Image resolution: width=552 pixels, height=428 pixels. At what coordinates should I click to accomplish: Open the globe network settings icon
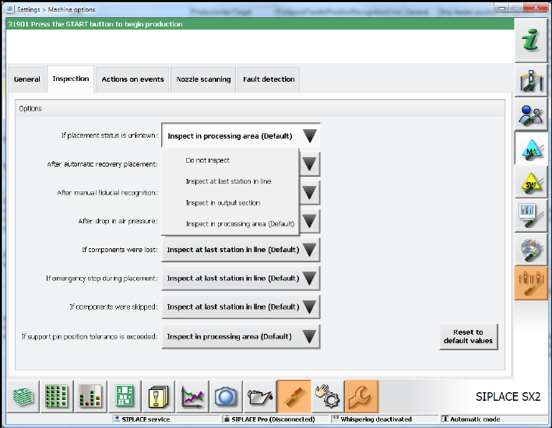click(531, 250)
